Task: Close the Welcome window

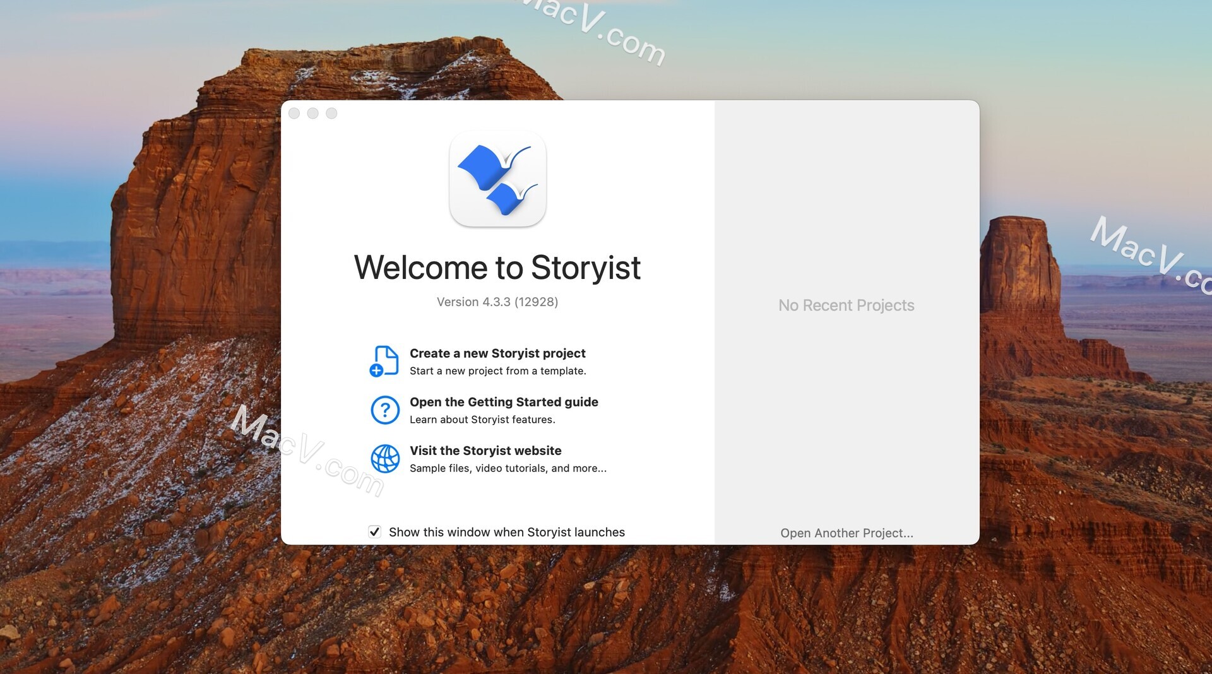Action: [x=294, y=114]
